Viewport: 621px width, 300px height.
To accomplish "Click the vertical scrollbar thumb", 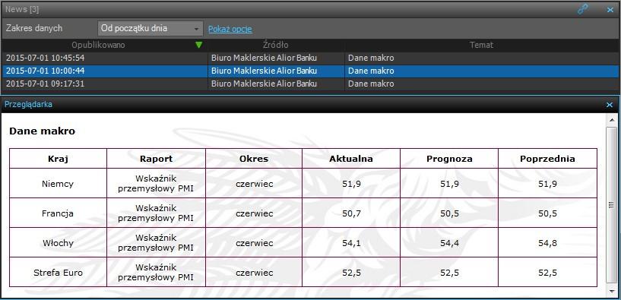I will (x=612, y=204).
